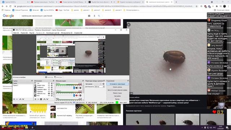Toggle the lock on the Фон source

coord(52,95)
